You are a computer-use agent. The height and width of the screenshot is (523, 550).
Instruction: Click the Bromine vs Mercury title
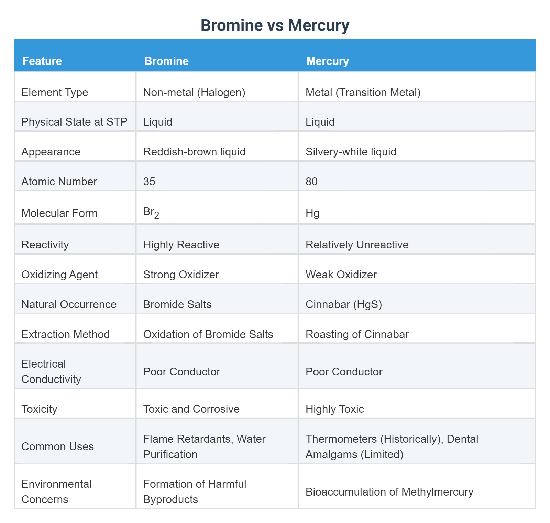[x=275, y=25]
